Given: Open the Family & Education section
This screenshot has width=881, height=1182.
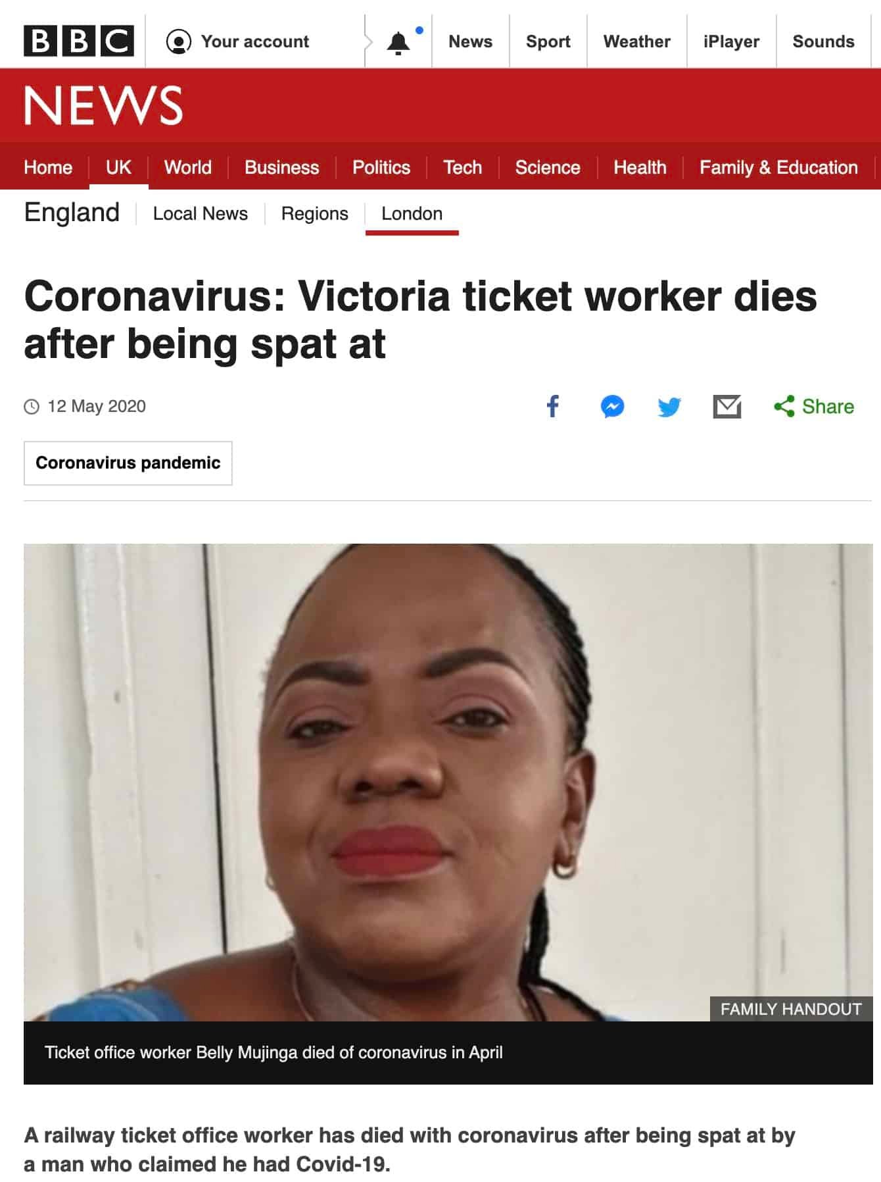Looking at the screenshot, I should (778, 167).
